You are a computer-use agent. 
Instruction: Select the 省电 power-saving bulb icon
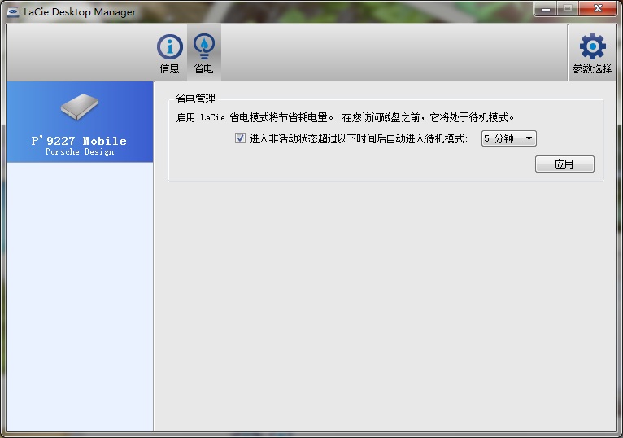[203, 46]
